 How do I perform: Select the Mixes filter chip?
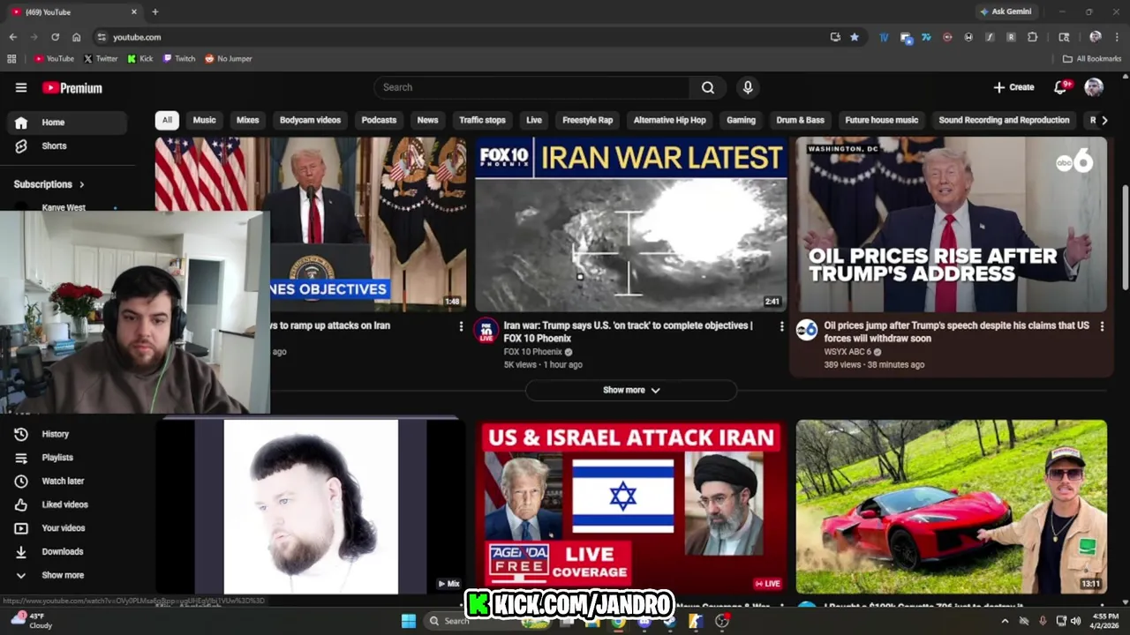tap(248, 120)
